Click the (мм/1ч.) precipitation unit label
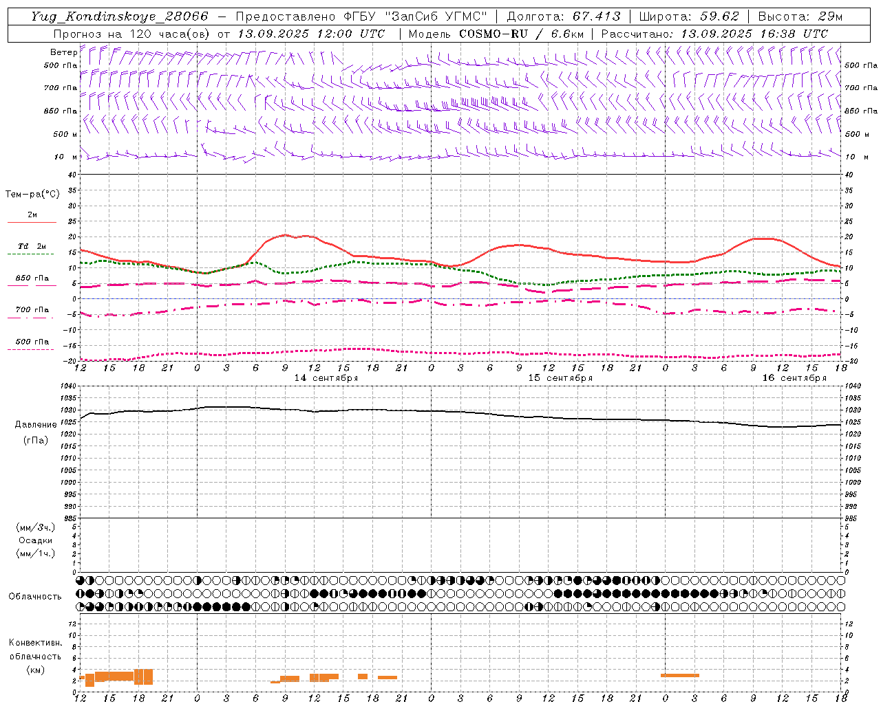 tap(36, 553)
